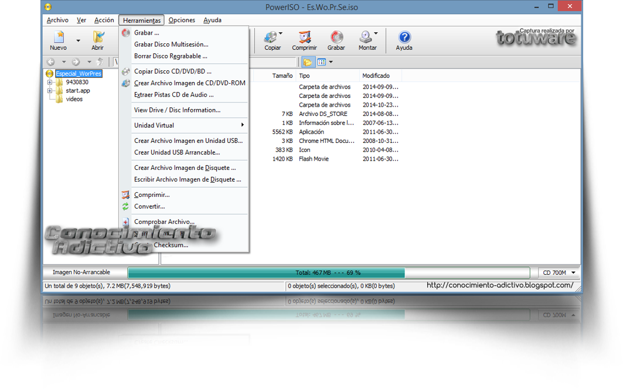Open the Copiar dropdown arrow
Viewport: 623px width, 389px height.
tap(281, 33)
